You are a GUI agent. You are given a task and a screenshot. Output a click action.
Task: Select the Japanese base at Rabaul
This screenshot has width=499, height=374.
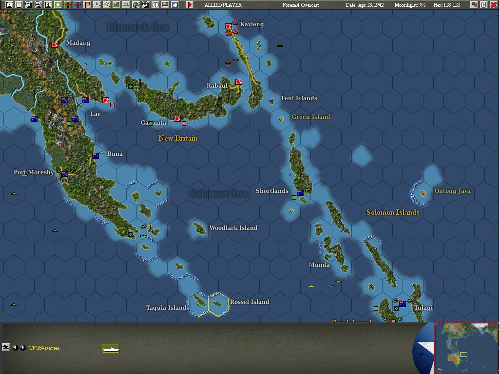pyautogui.click(x=238, y=82)
